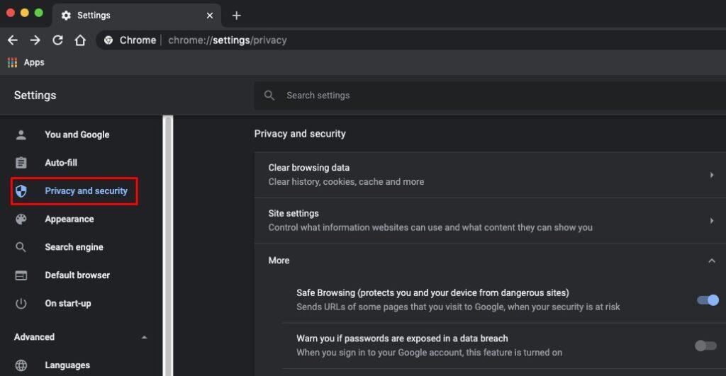726x376 pixels.
Task: Click the person icon beside You and Google
Action: pos(21,135)
